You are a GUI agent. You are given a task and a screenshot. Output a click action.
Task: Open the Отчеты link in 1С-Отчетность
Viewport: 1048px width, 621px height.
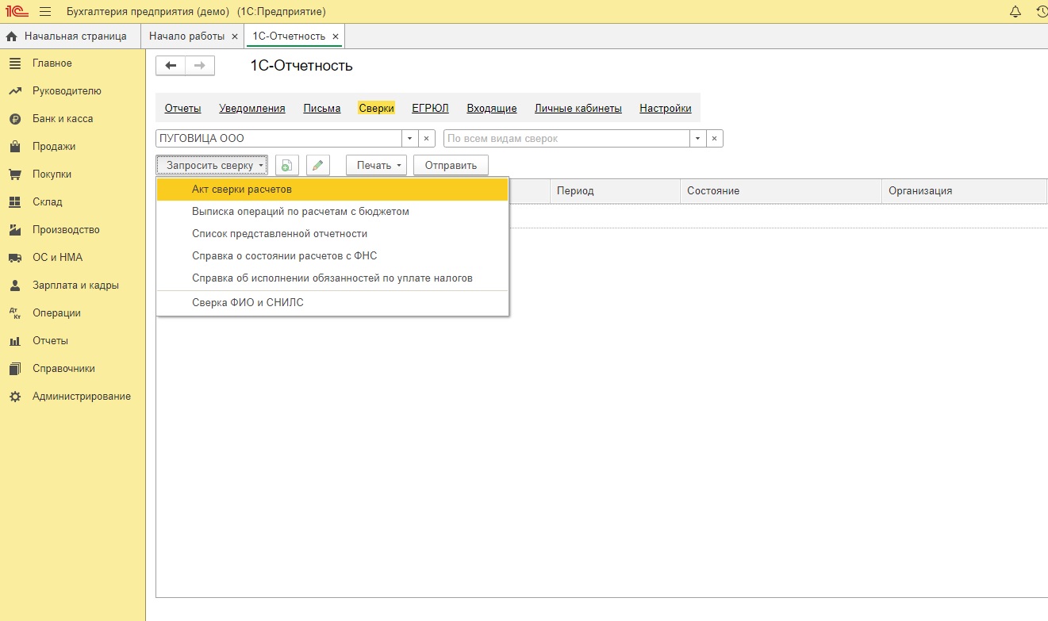pyautogui.click(x=183, y=109)
